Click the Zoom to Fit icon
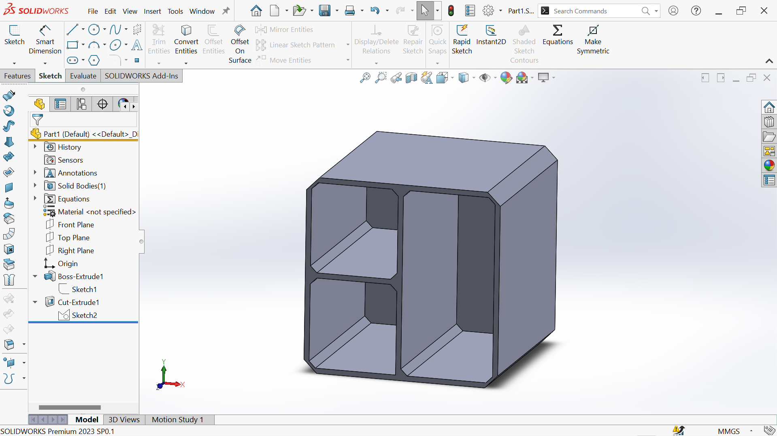 [365, 78]
